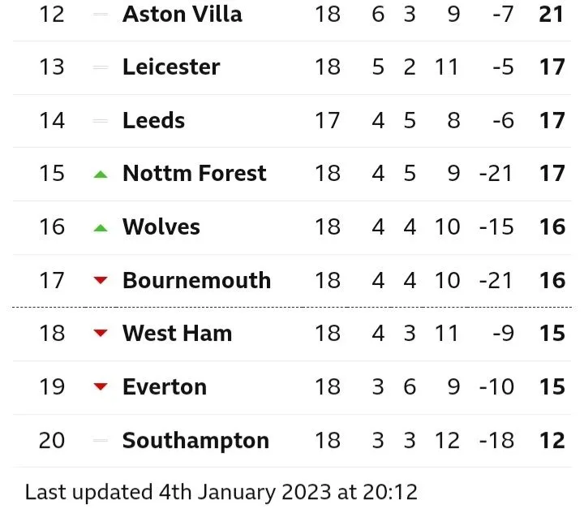Open the Everton team page

(x=164, y=386)
